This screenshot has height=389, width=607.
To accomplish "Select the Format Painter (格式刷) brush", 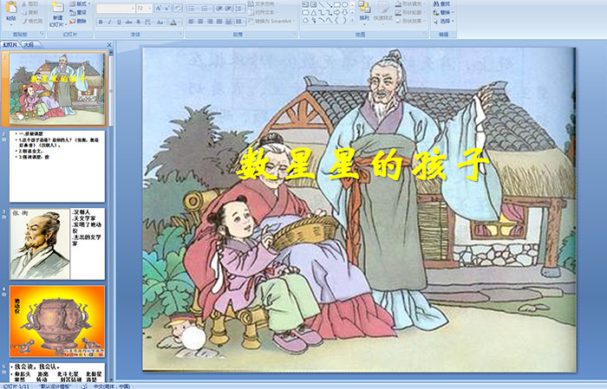I will point(32,21).
